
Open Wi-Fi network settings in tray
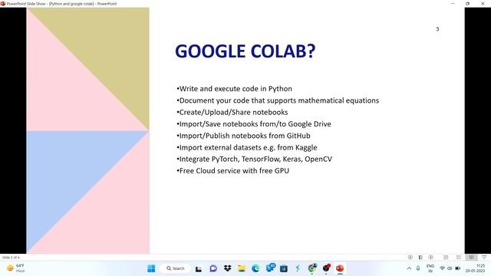coord(442,268)
